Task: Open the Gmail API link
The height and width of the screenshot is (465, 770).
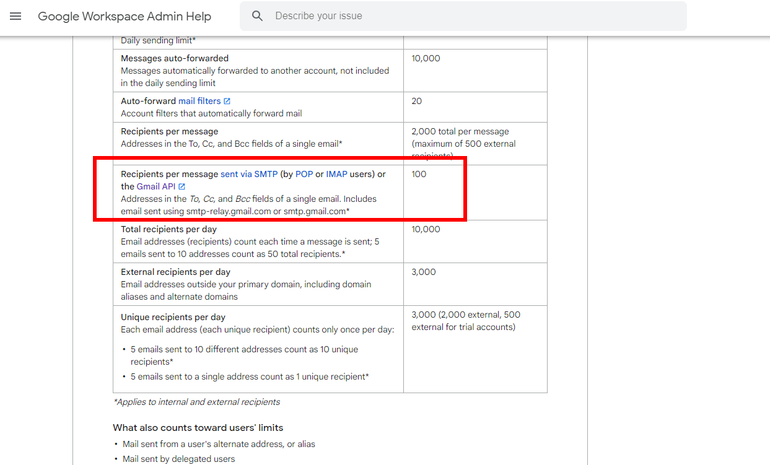Action: pyautogui.click(x=157, y=186)
